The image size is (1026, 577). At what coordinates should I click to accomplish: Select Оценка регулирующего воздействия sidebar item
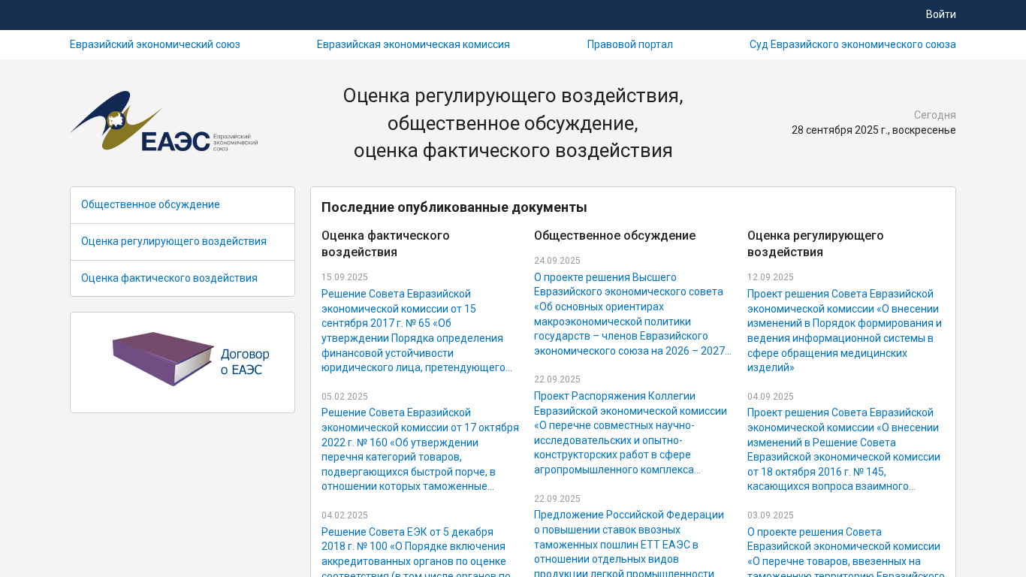(174, 241)
